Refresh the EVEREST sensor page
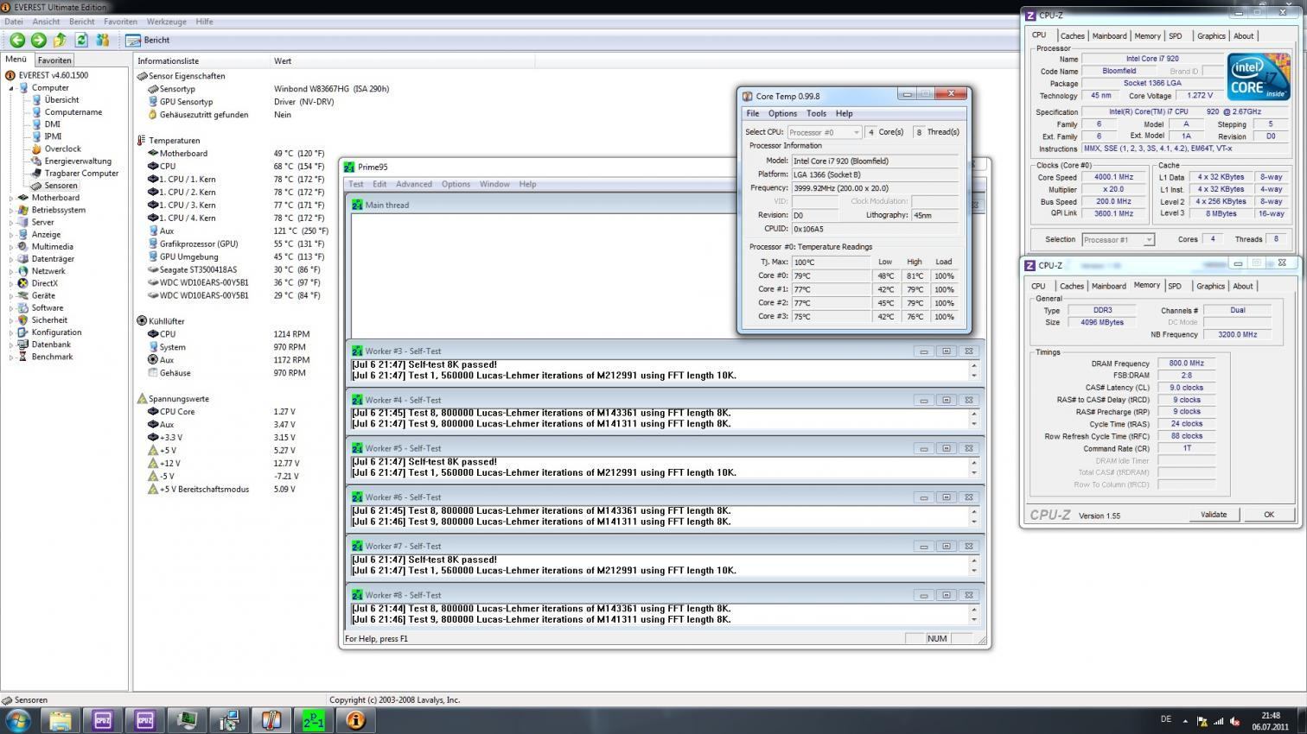Image resolution: width=1307 pixels, height=734 pixels. [x=81, y=40]
